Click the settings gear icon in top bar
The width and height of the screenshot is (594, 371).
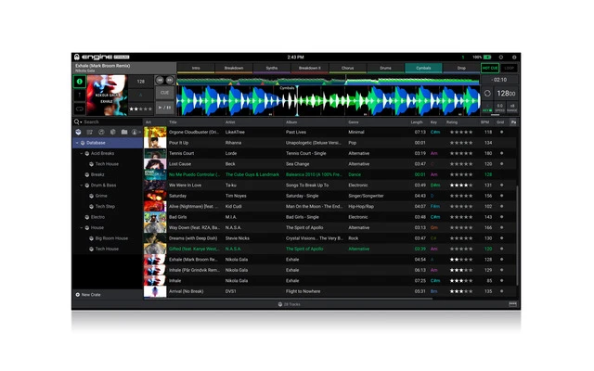click(x=501, y=58)
